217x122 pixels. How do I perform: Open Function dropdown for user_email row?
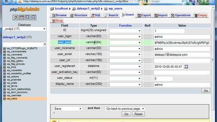click(x=125, y=55)
